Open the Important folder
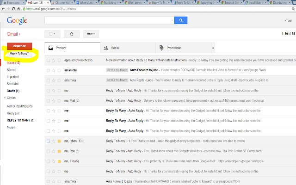Screen dimensions: 296x185 pos(13,77)
